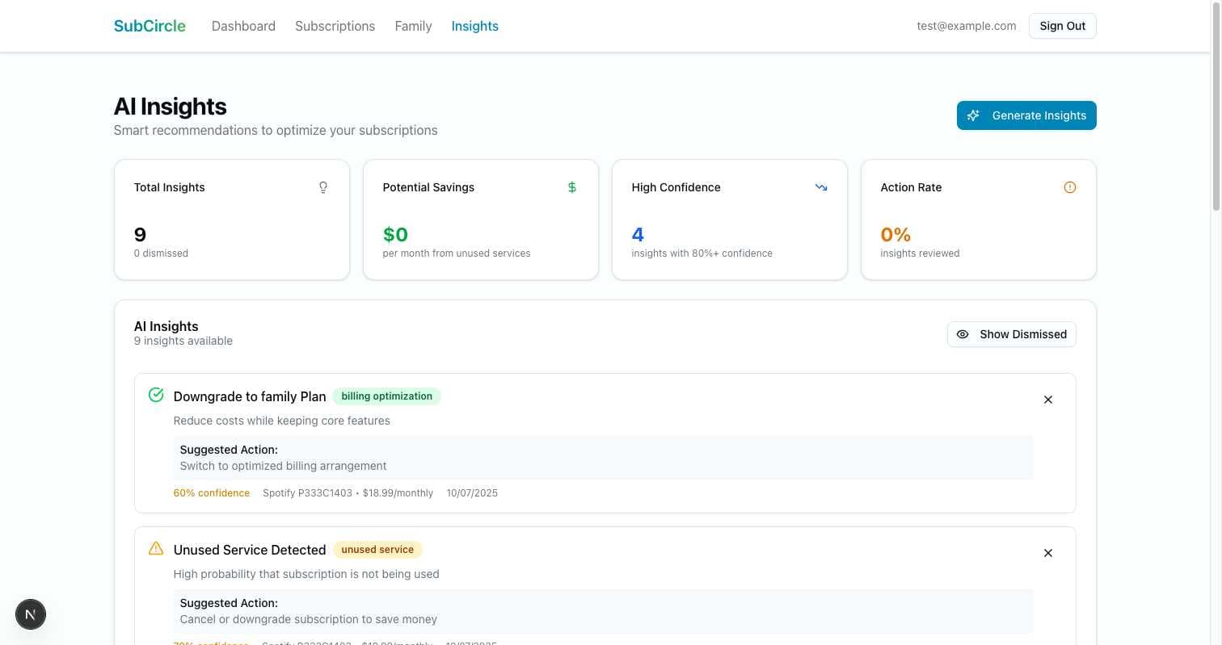Viewport: 1222px width, 645px height.
Task: Open the circular avatar button in bottom left
Action: click(x=31, y=614)
